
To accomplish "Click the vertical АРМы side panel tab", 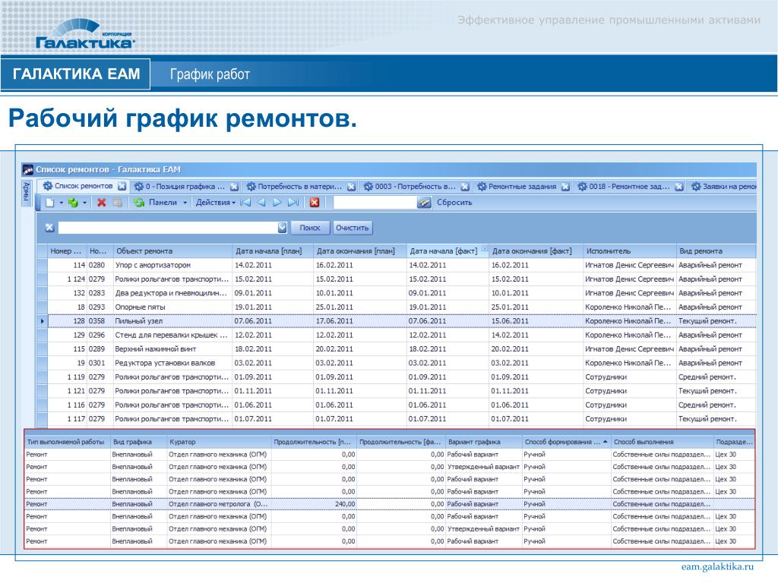I will coord(27,192).
